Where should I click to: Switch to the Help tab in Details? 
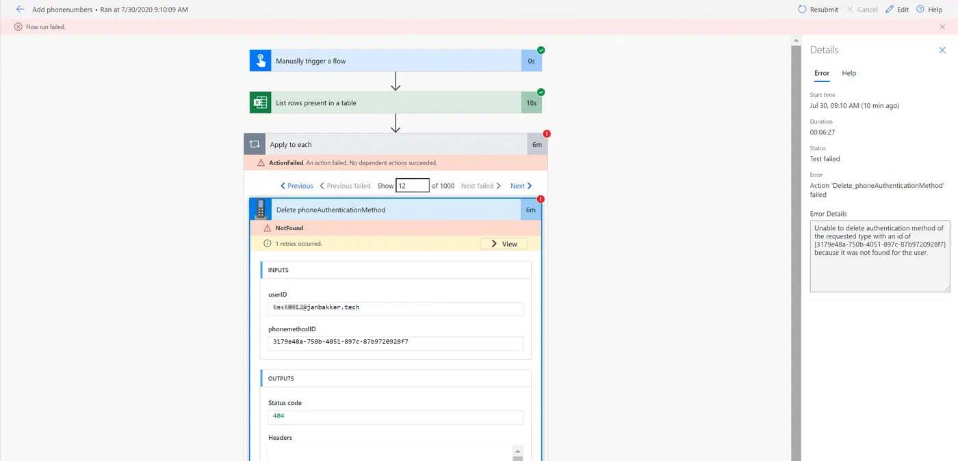coord(849,73)
